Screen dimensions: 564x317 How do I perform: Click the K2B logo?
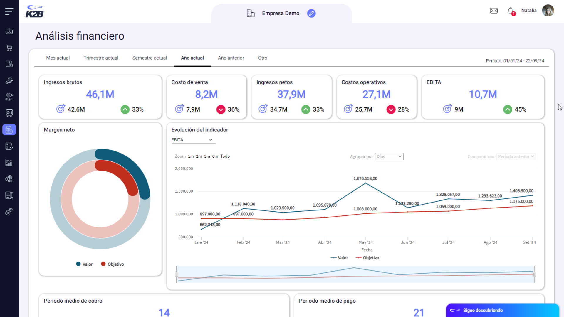click(x=34, y=12)
